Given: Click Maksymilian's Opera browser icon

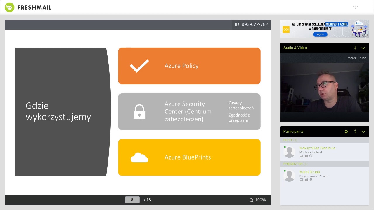Looking at the screenshot, I should (x=311, y=156).
